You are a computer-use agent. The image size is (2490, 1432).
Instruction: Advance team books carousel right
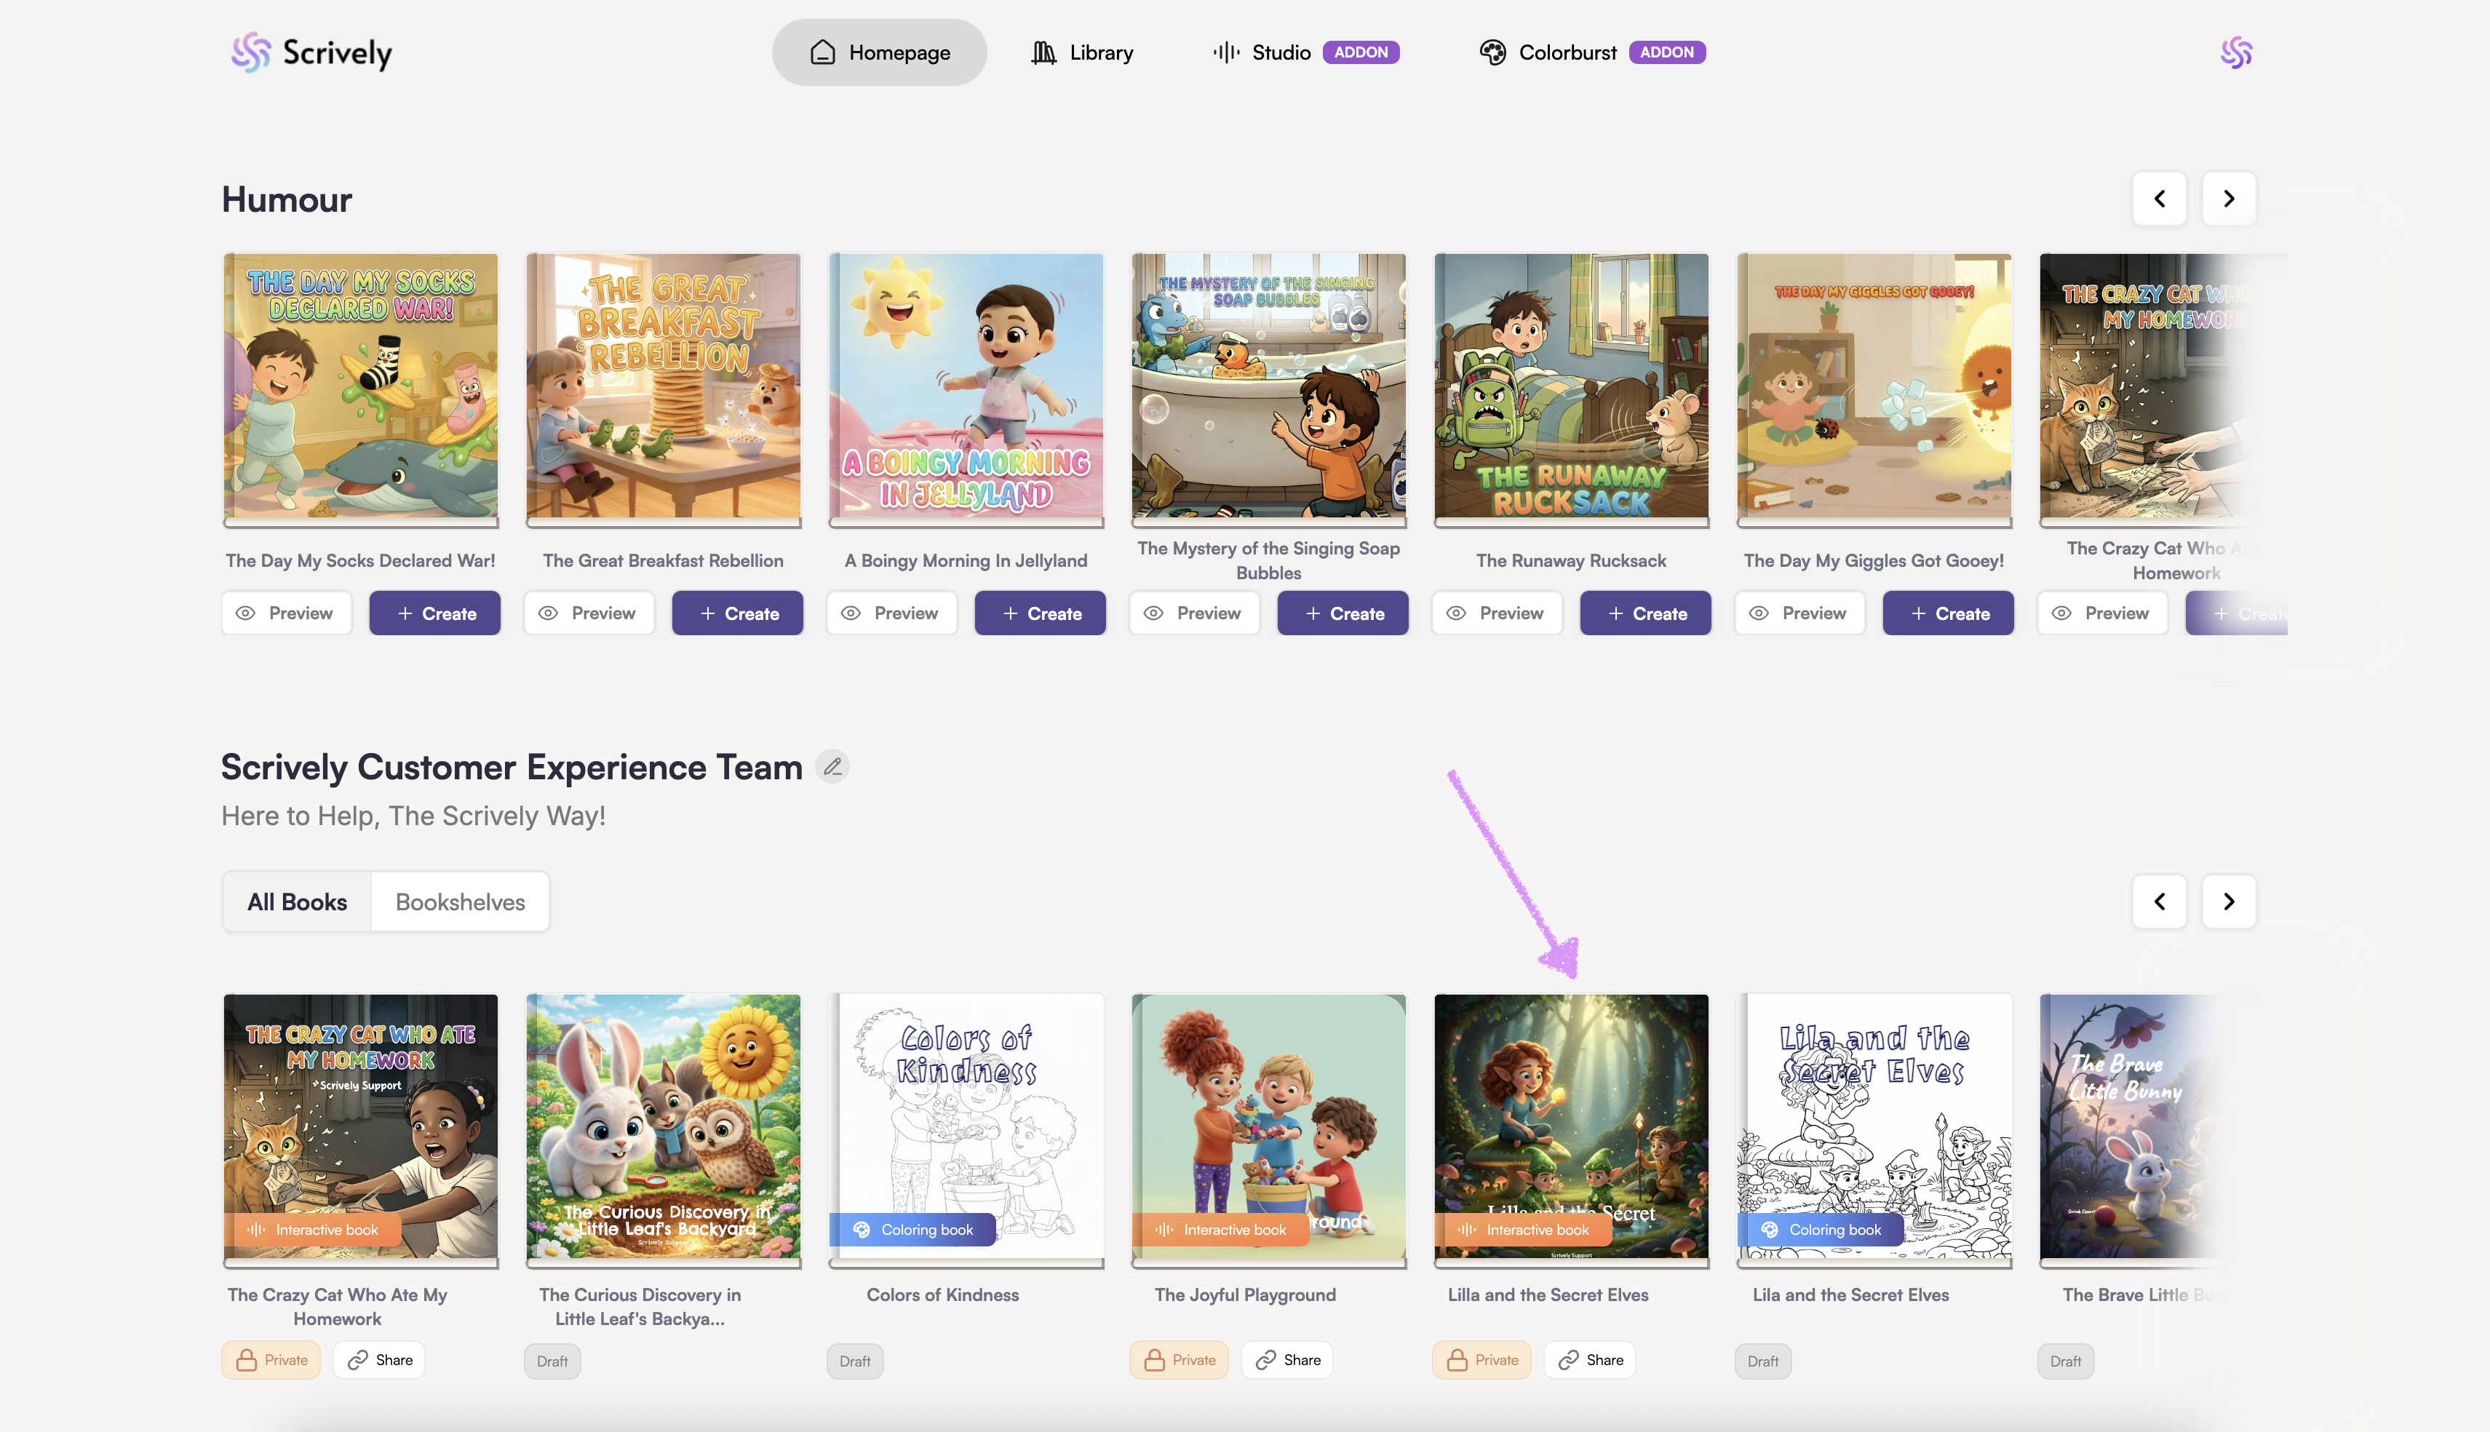pos(2229,902)
